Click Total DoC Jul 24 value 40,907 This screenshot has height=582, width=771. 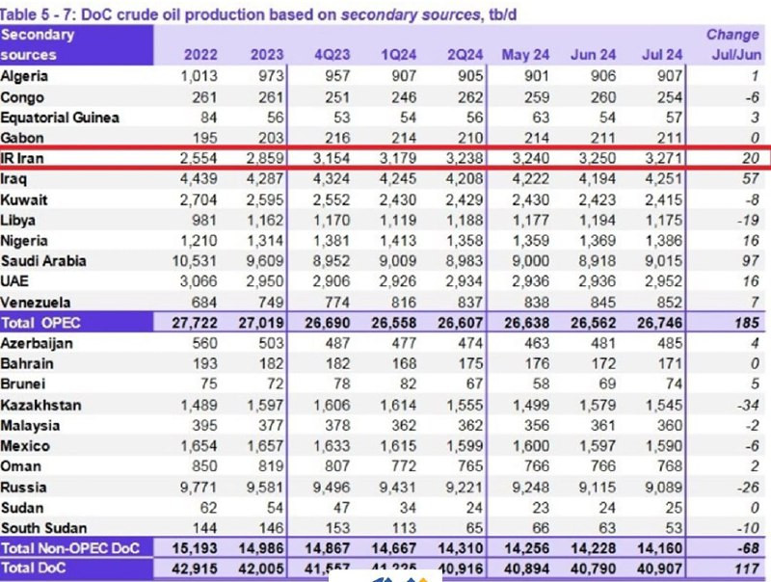point(660,569)
